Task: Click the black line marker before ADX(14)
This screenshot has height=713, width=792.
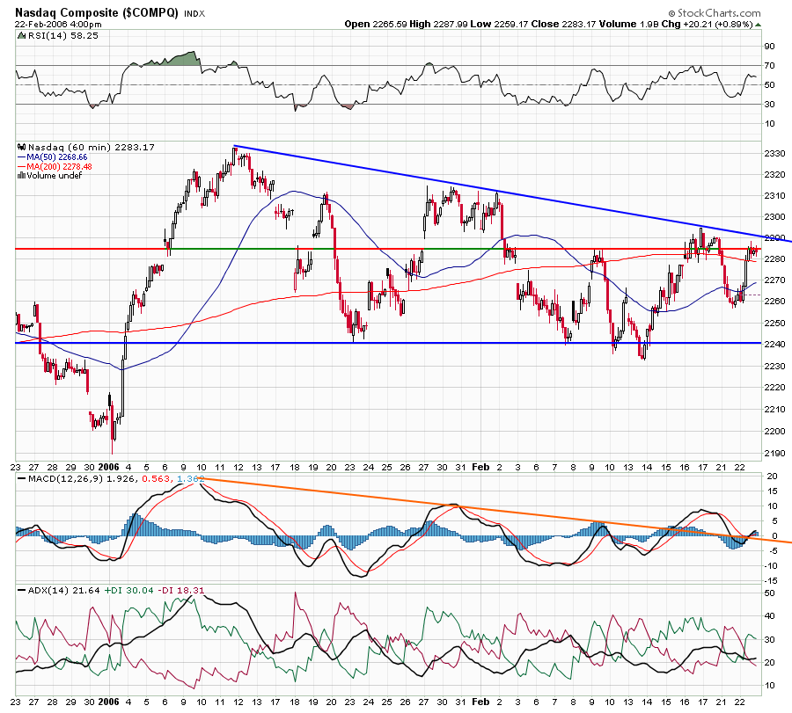Action: tap(22, 591)
